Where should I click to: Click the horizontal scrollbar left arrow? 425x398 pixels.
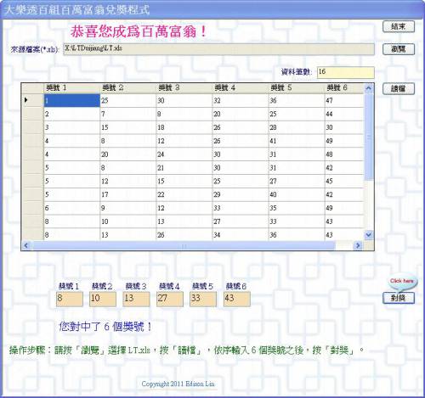pyautogui.click(x=26, y=245)
